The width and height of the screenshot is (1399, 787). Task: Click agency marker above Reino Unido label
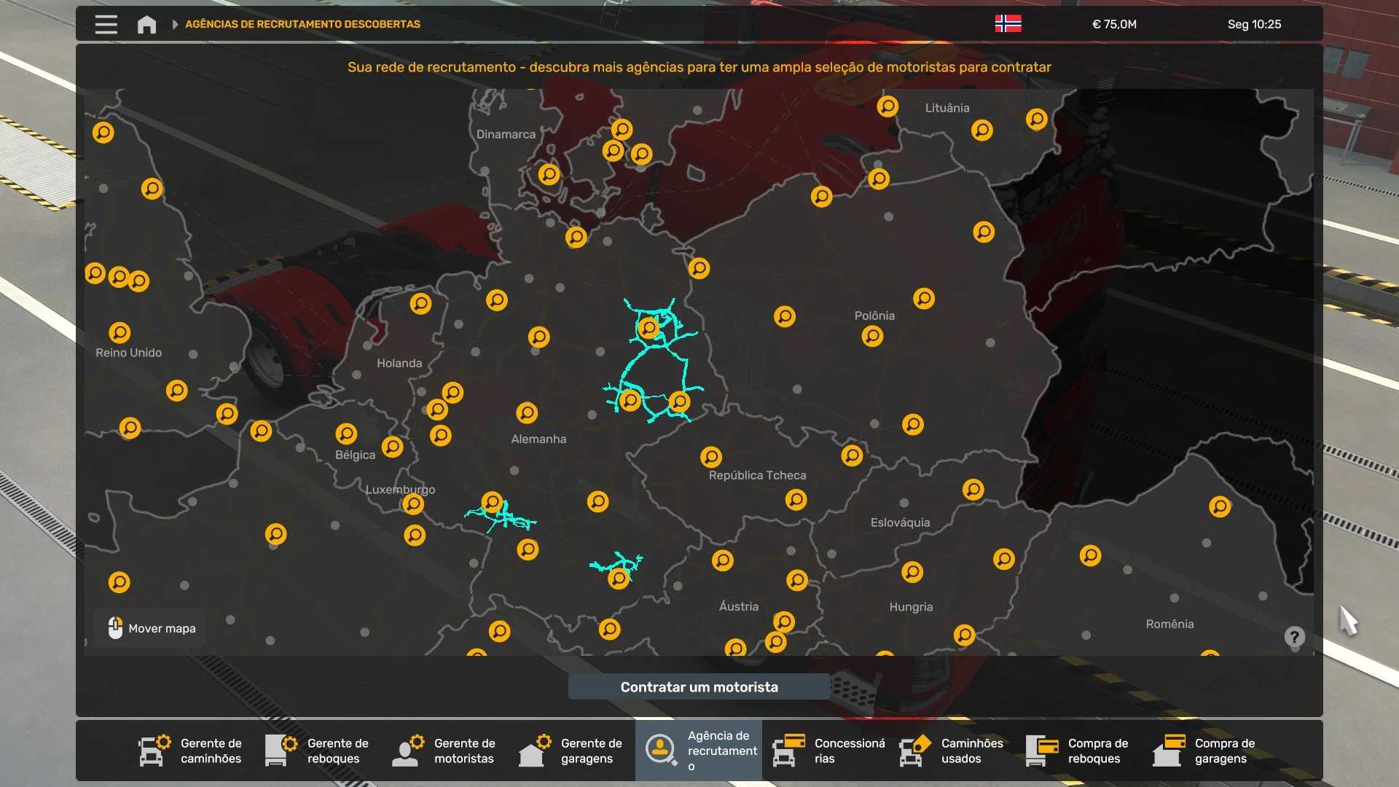click(x=119, y=332)
